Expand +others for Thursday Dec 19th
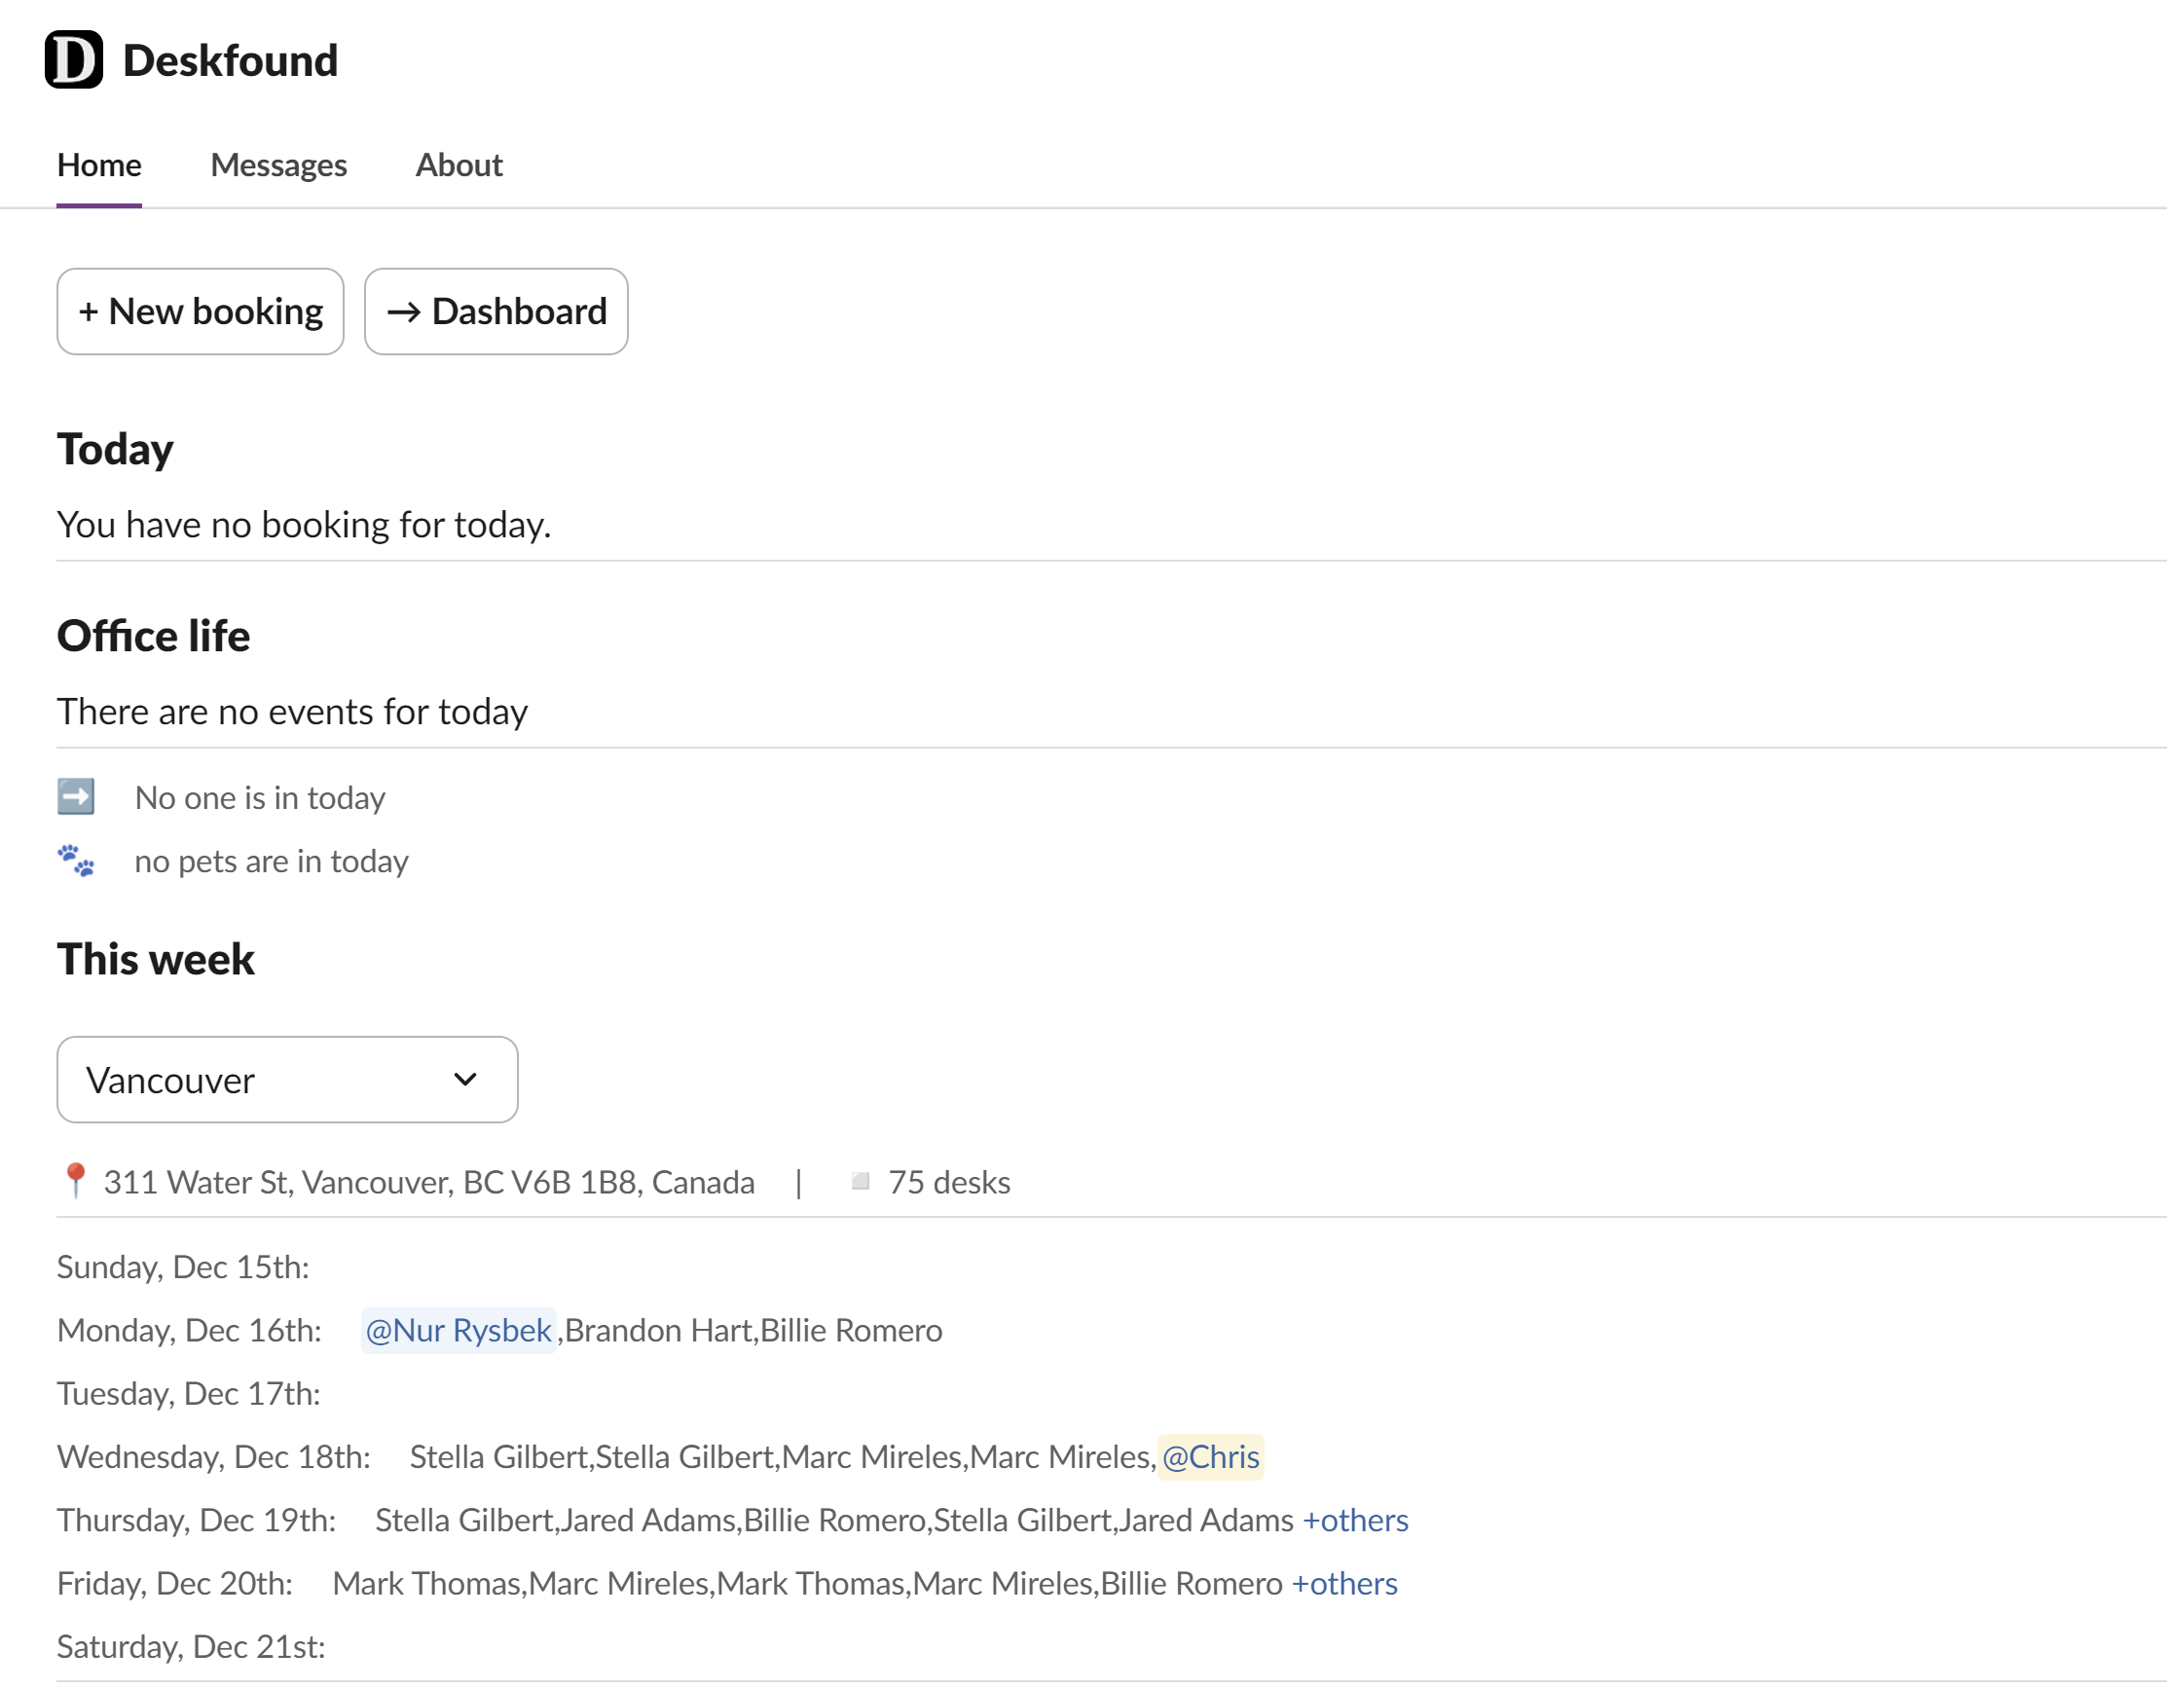The width and height of the screenshot is (2167, 1689). click(1354, 1521)
